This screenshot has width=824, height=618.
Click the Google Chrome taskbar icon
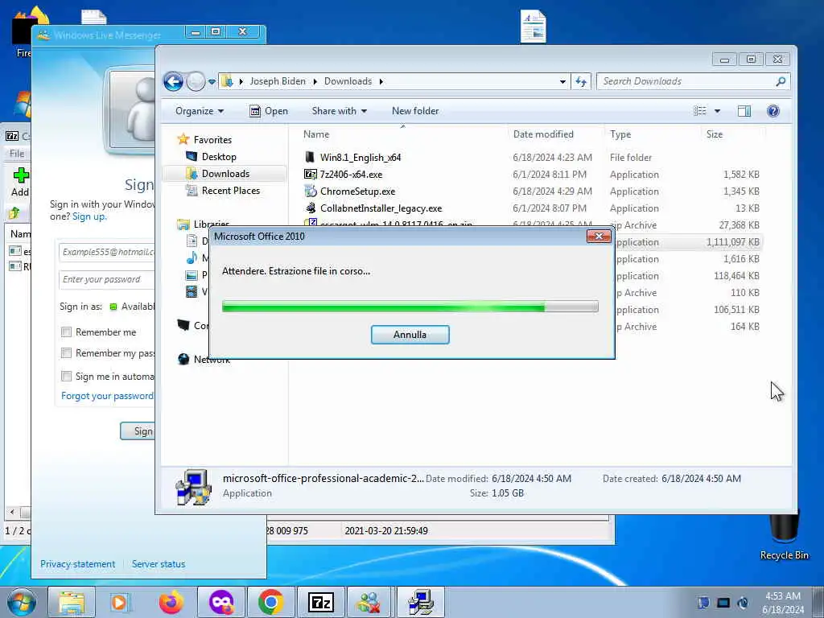[x=270, y=602]
